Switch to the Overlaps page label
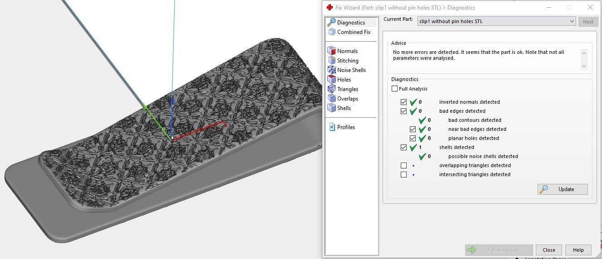The width and height of the screenshot is (602, 259). (348, 99)
